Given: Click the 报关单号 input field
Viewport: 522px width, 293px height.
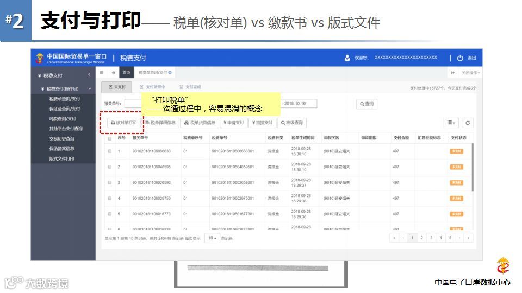Looking at the screenshot, I should (133, 104).
